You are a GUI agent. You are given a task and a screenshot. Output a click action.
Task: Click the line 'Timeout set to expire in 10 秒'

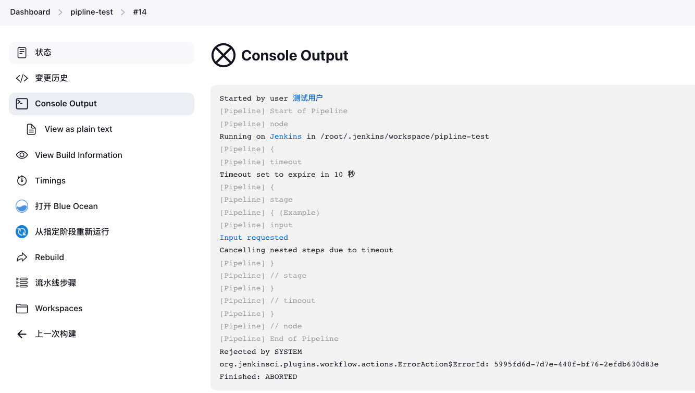[x=288, y=175]
